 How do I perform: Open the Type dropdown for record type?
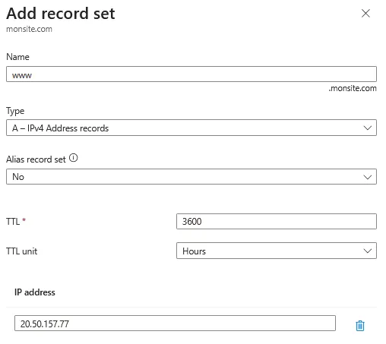coord(191,128)
